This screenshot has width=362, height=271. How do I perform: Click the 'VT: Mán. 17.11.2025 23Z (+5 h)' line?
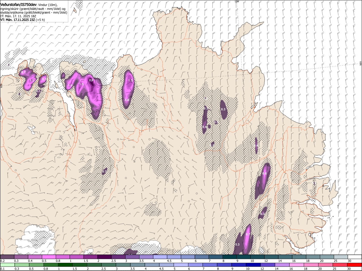coord(22,20)
